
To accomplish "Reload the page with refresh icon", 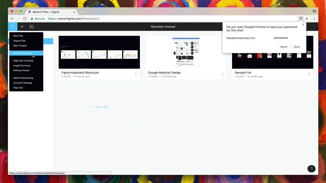I will (x=25, y=19).
